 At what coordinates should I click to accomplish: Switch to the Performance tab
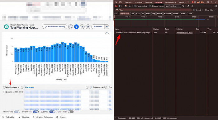170,2
